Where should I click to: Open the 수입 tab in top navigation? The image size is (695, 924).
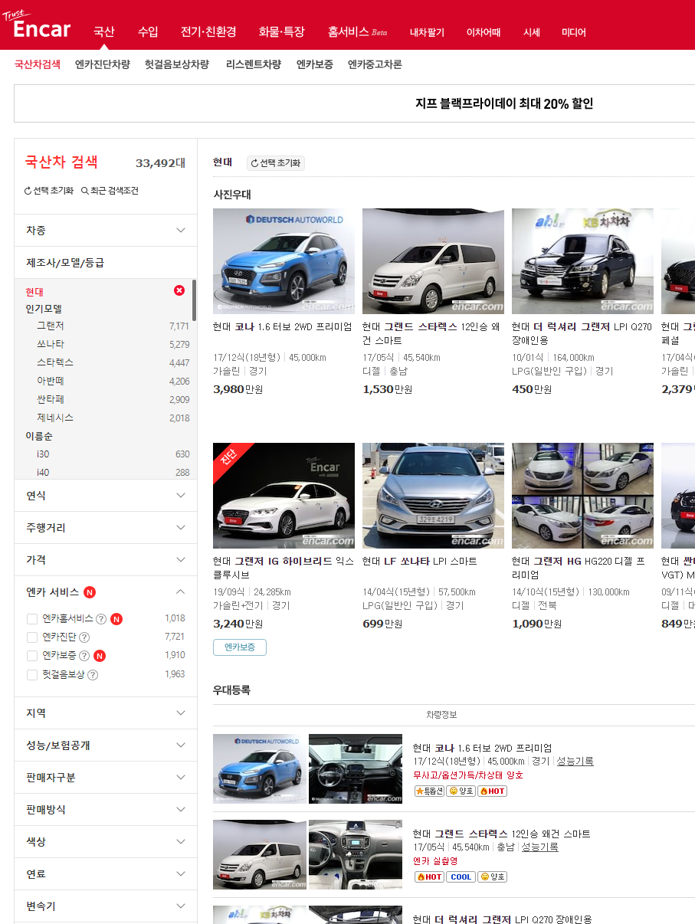[148, 31]
